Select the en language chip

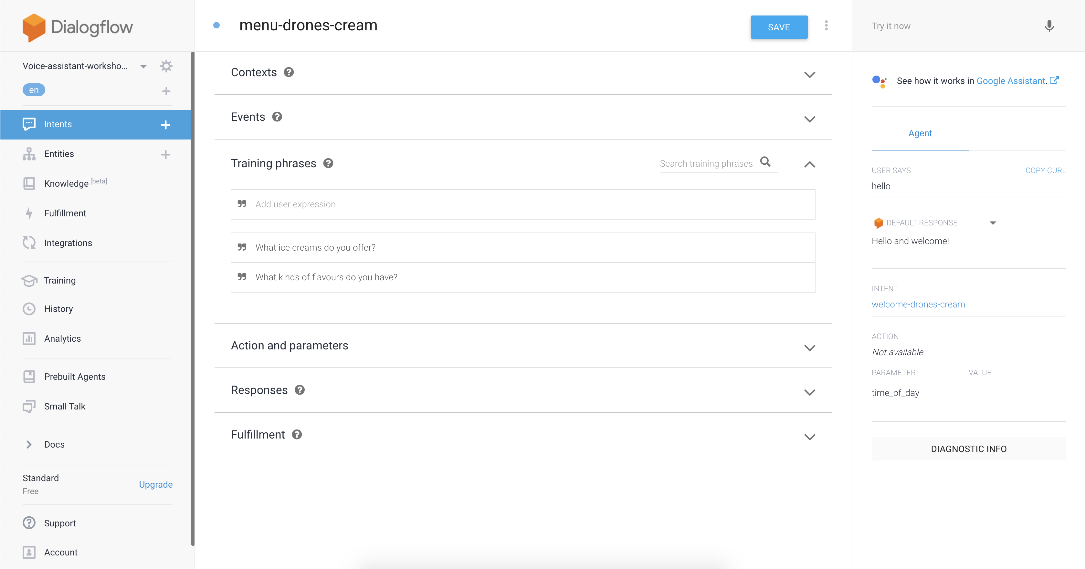coord(34,90)
